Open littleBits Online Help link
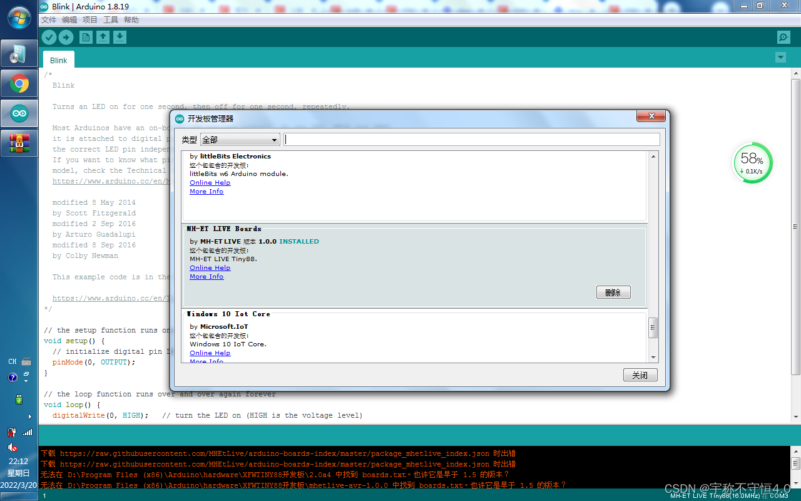 click(x=210, y=183)
